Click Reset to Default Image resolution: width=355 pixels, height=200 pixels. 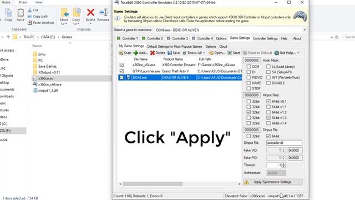[x=257, y=53]
